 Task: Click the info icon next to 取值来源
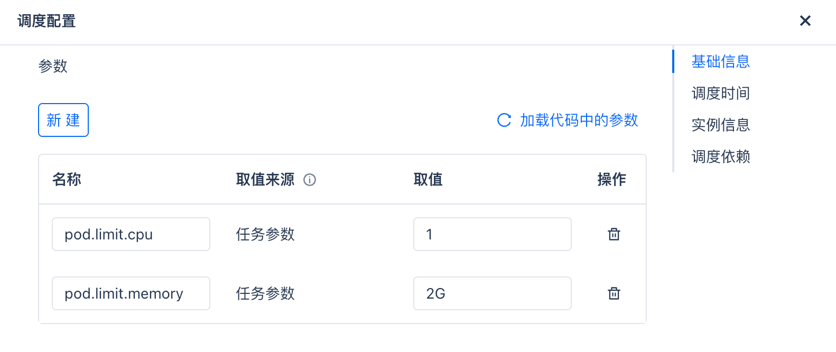310,180
